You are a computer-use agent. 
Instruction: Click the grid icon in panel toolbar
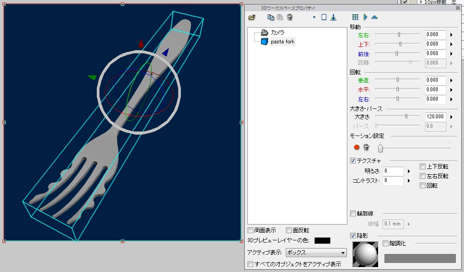355,17
